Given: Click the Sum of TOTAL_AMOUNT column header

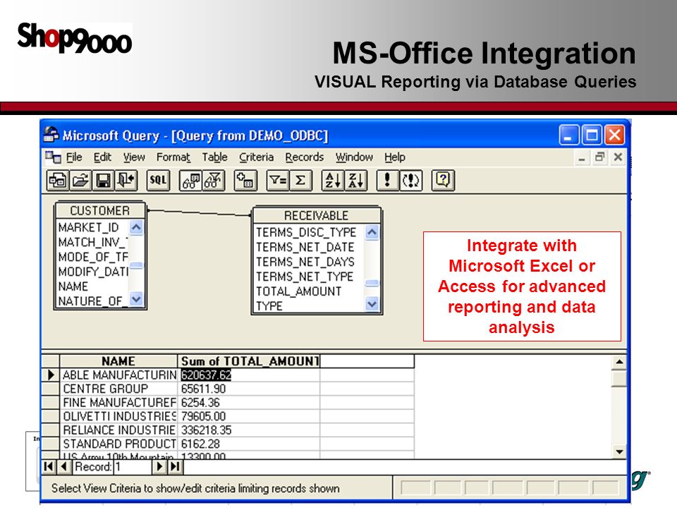Looking at the screenshot, I should (249, 361).
